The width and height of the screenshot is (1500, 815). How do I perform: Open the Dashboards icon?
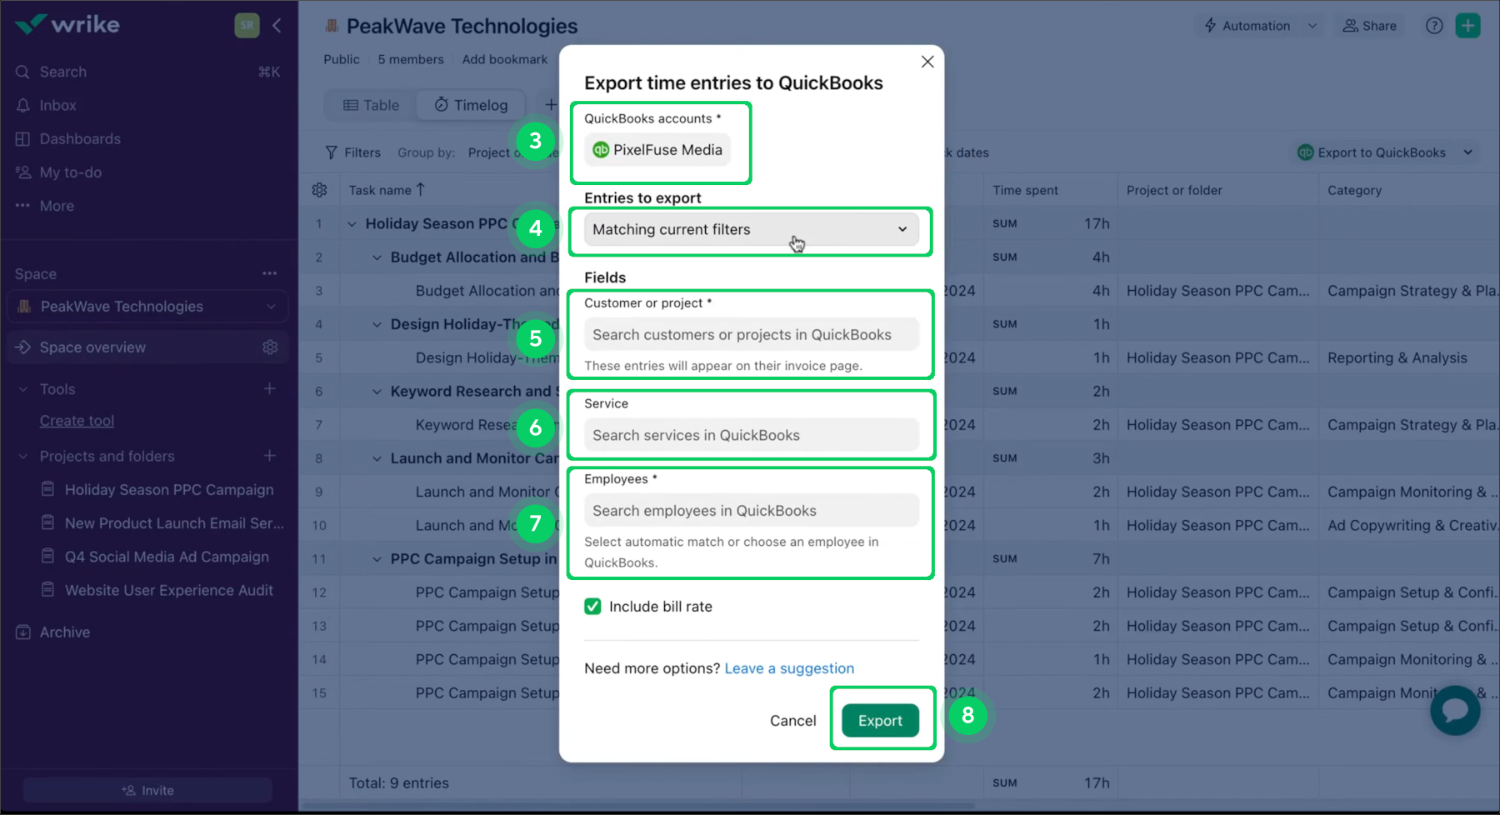[x=22, y=138]
